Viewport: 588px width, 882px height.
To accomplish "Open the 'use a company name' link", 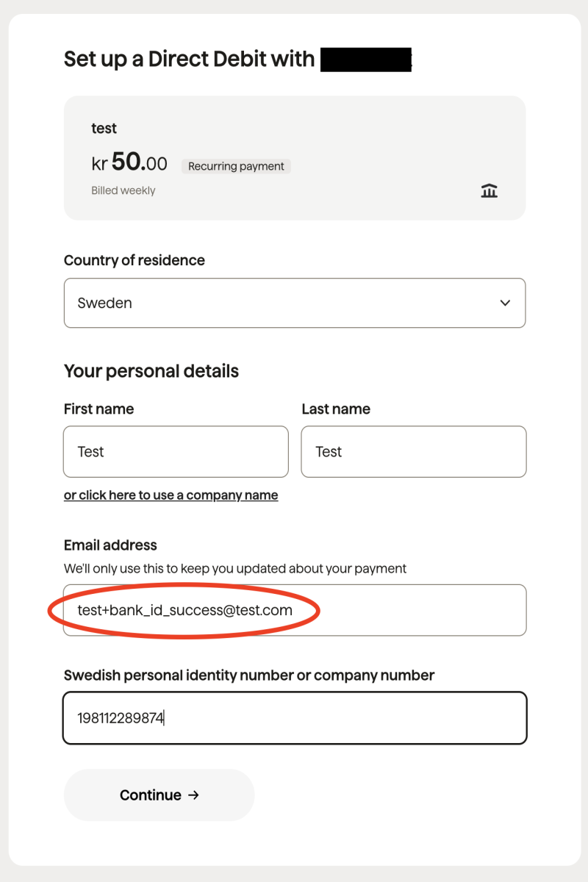I will tap(171, 495).
